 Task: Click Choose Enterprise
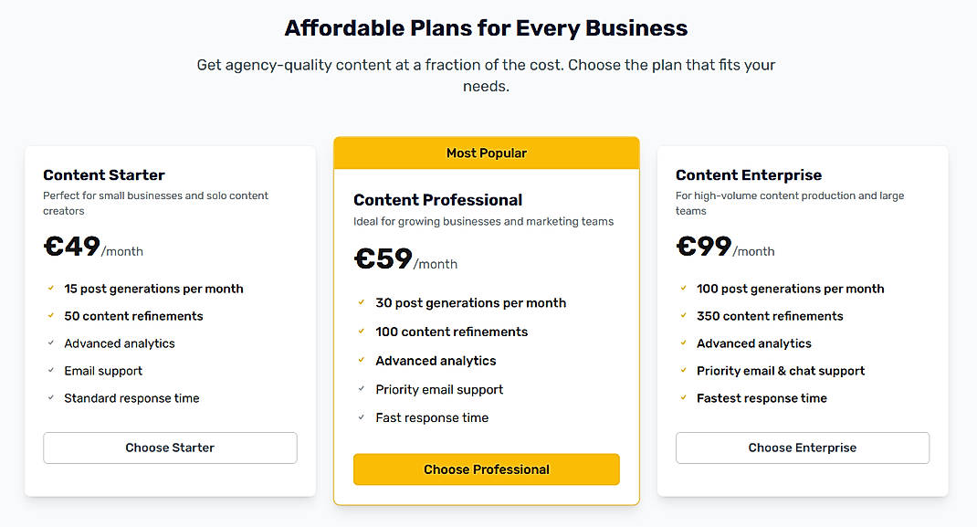coord(802,448)
